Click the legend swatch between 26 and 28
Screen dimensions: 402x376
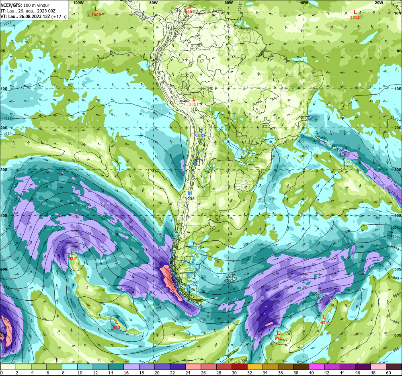click(209, 367)
